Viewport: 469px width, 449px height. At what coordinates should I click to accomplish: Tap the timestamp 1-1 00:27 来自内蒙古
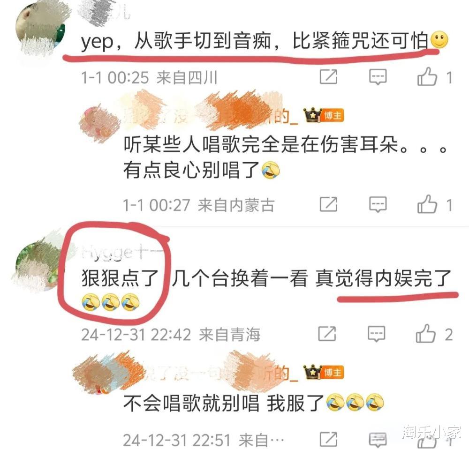198,205
